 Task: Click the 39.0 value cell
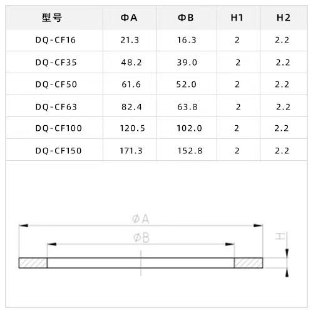[x=187, y=63]
